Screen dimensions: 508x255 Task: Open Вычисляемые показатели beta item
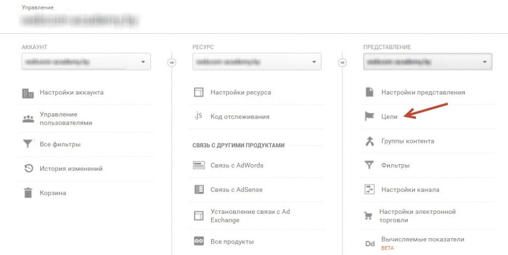[x=423, y=240]
